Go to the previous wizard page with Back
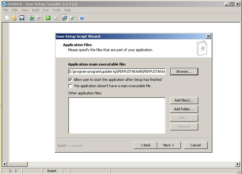Screen dimensions: 242x174 coord(145,145)
